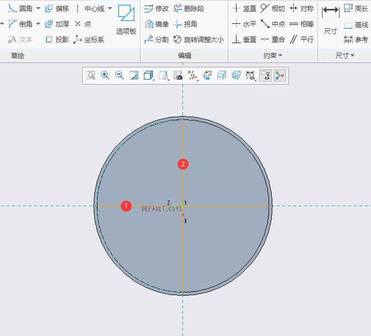Click the Zoom In magnifier icon
The width and height of the screenshot is (371, 336).
105,76
